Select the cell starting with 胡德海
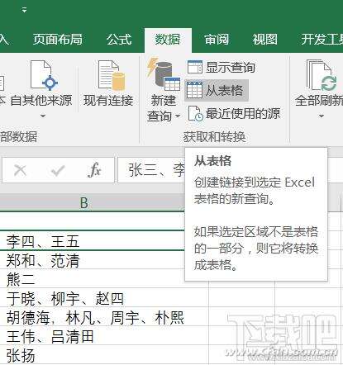 click(104, 317)
